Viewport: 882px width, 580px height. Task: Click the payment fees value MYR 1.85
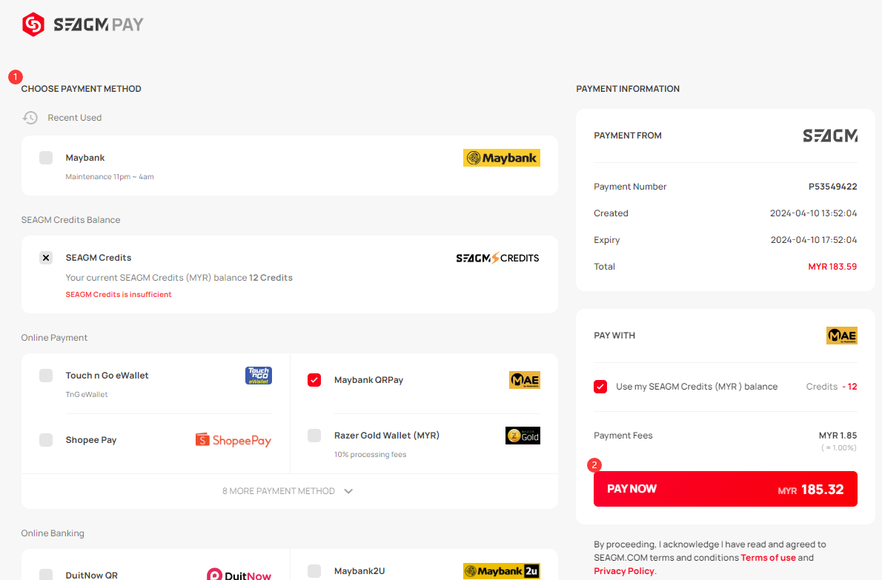coord(838,436)
